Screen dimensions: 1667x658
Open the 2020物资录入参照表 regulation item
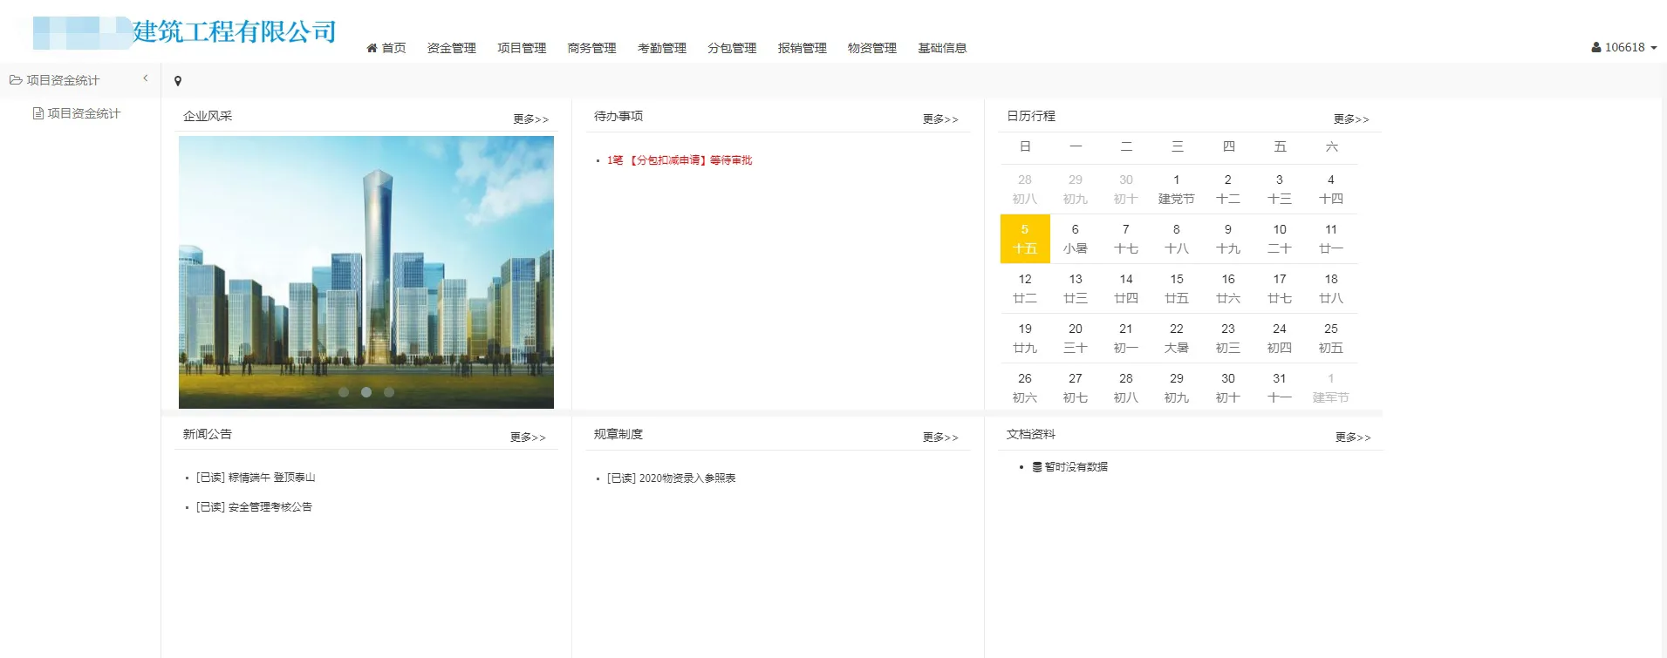[672, 478]
